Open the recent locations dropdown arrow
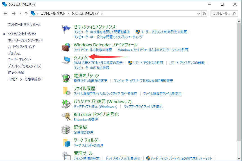The image size is (242, 161). click(x=20, y=13)
